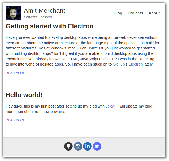This screenshot has width=169, height=161.
Task: Go to the Blog navigation item
Action: point(118,13)
